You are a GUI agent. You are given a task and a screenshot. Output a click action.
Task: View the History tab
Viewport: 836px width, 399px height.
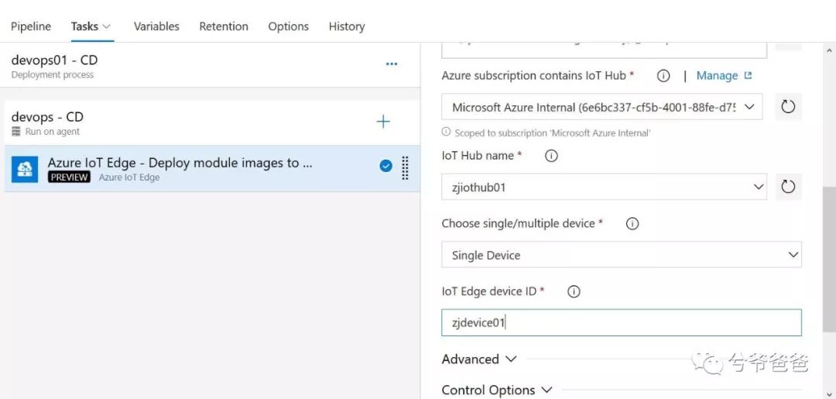tap(347, 26)
